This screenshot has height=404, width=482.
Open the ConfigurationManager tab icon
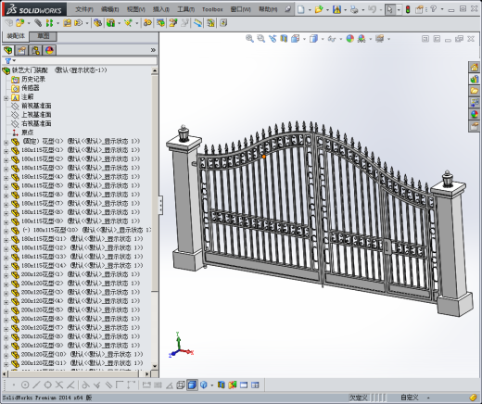(x=35, y=50)
